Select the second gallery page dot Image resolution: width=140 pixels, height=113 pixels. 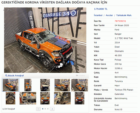point(45,109)
